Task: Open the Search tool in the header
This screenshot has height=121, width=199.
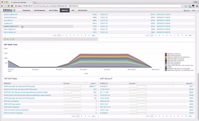Action: 187,11
